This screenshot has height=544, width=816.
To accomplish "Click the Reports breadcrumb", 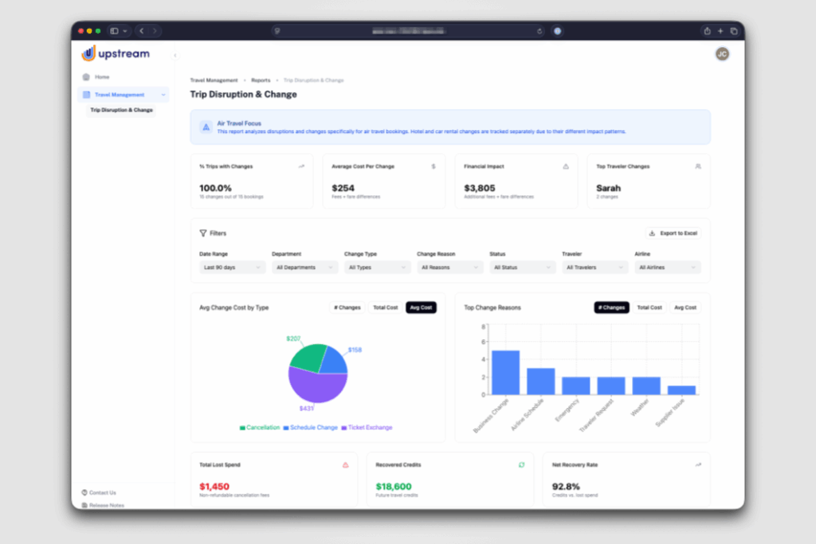I will click(261, 80).
